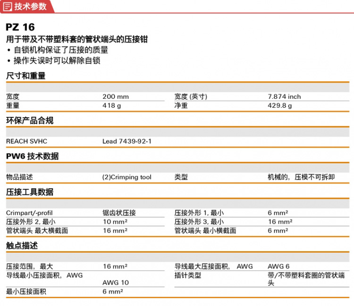
Task: Click the 压接范围, 最大 label
Action: (30, 266)
